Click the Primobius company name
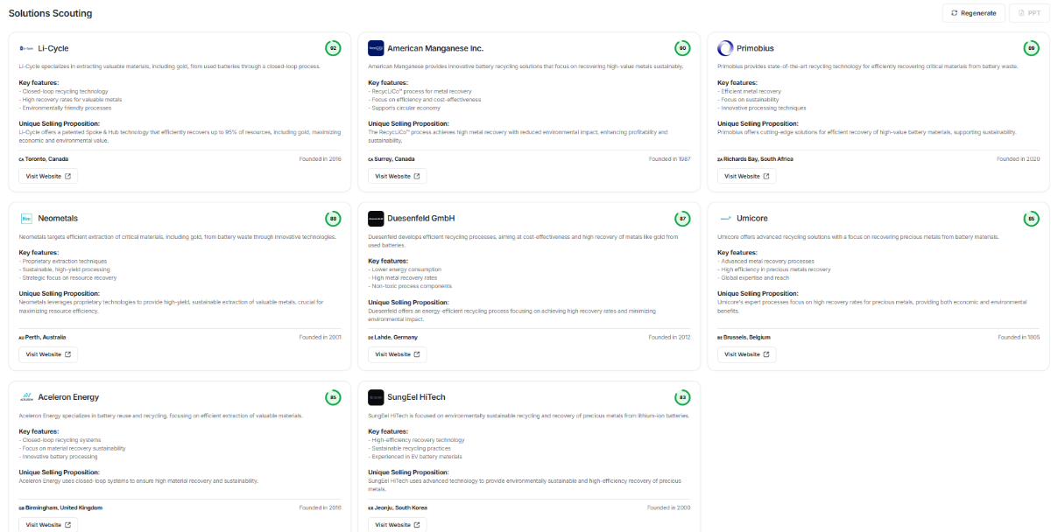The width and height of the screenshot is (1051, 532). [756, 48]
